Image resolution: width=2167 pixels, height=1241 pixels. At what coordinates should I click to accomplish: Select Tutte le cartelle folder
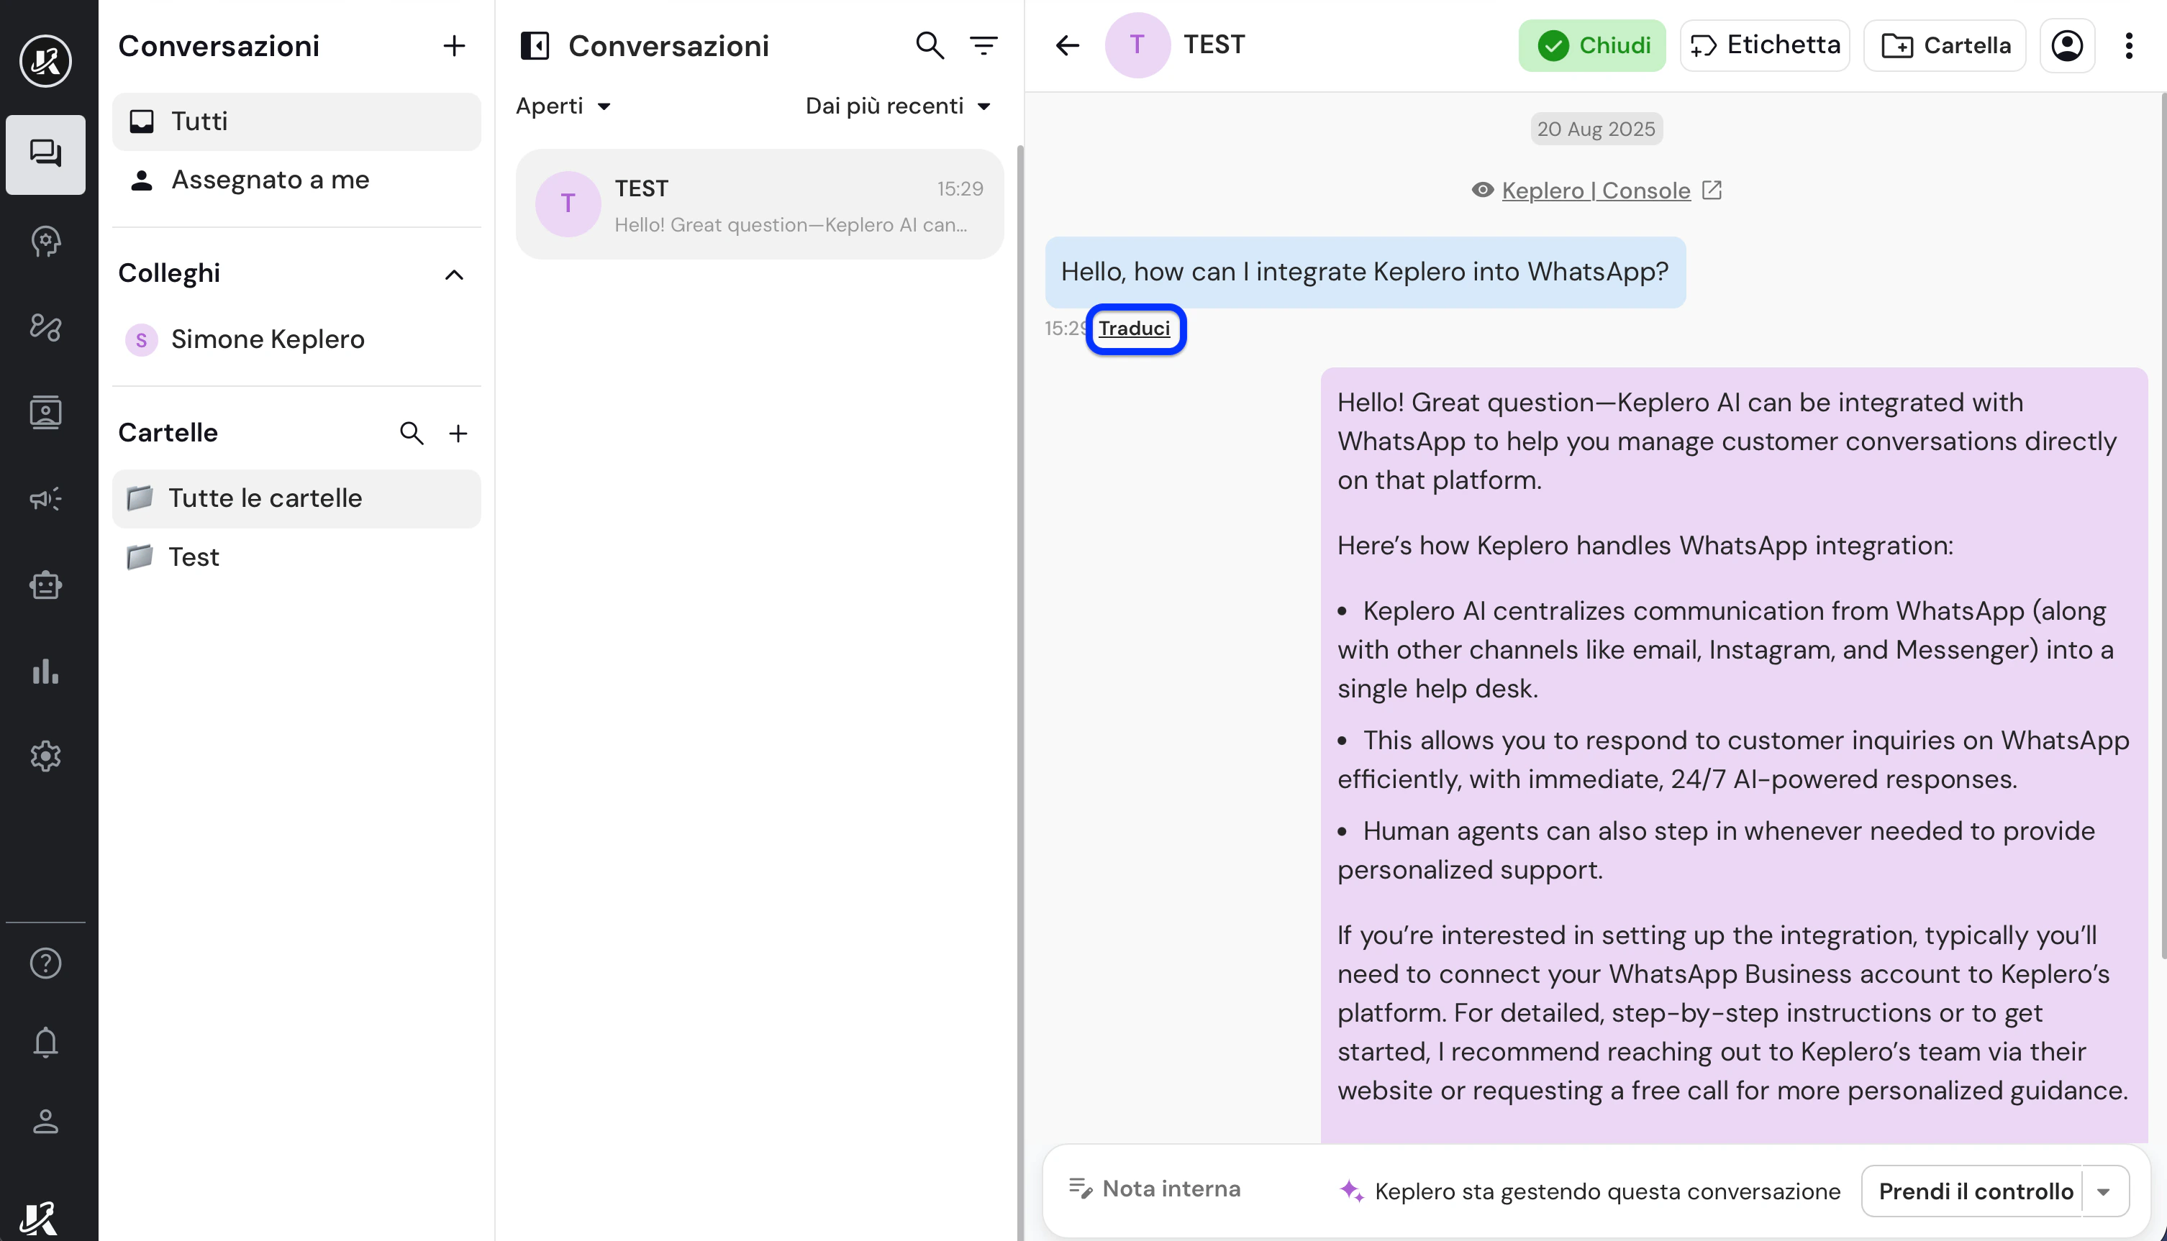click(296, 498)
